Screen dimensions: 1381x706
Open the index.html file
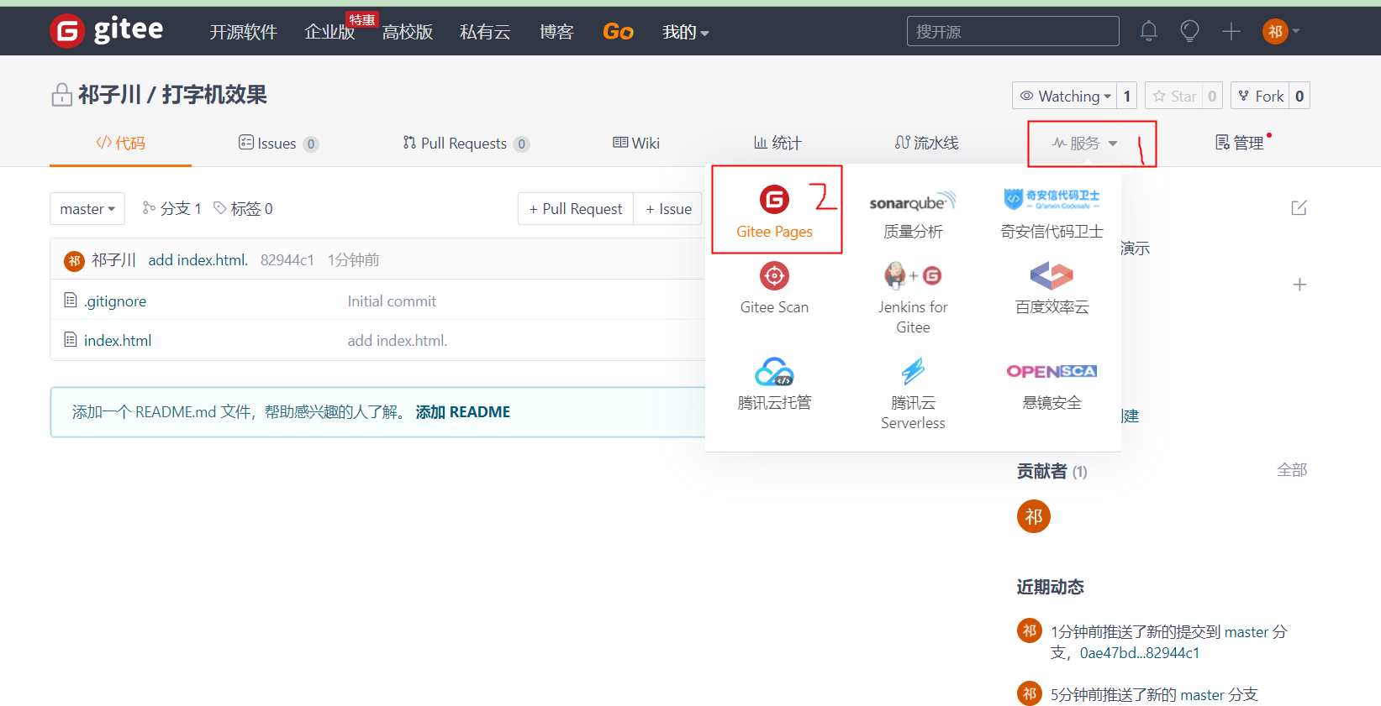pyautogui.click(x=118, y=340)
